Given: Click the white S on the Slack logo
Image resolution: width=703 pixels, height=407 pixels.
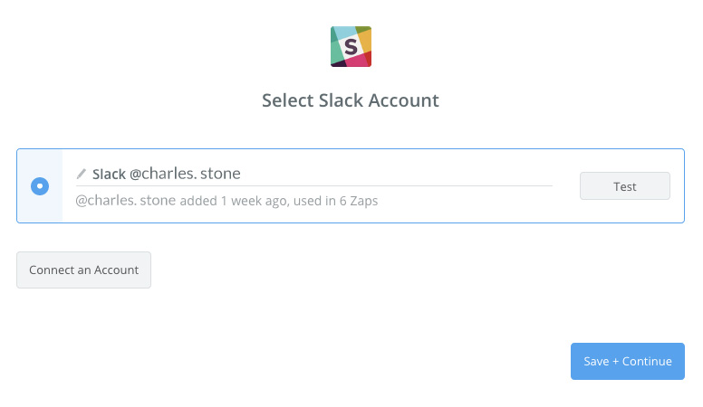Looking at the screenshot, I should click(349, 45).
